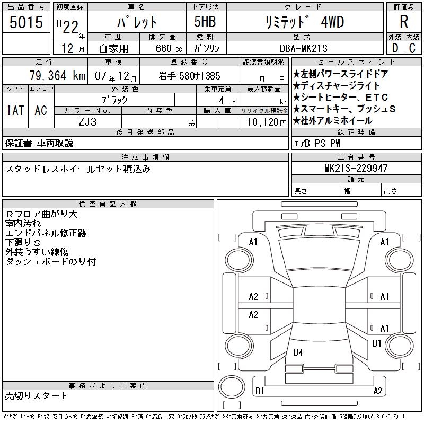Click recycling deposit 10,120円
424x424 pixels.
pos(264,121)
